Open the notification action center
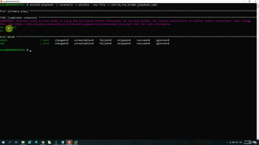Screen dimensions: 259x145 pyautogui.click(x=255, y=142)
